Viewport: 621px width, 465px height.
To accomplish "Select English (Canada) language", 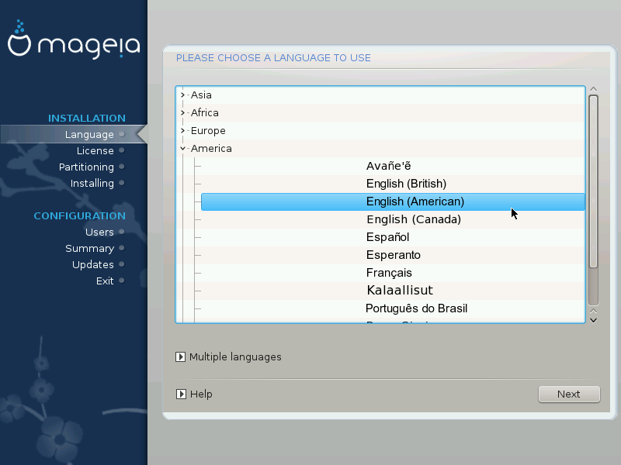I will point(414,219).
